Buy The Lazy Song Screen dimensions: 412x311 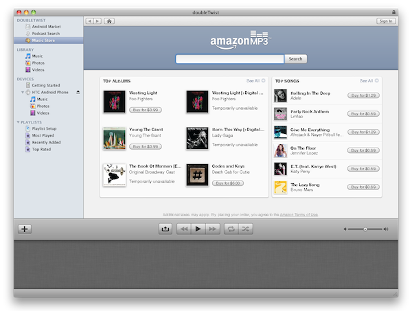(363, 187)
